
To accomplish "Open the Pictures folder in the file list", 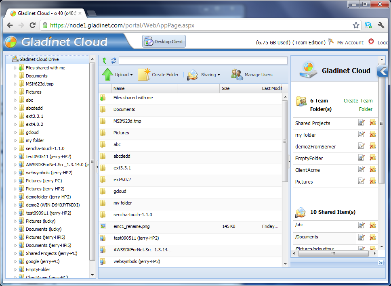I will [121, 133].
